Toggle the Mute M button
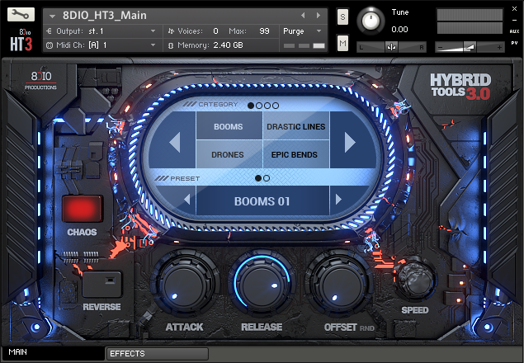 [x=342, y=43]
